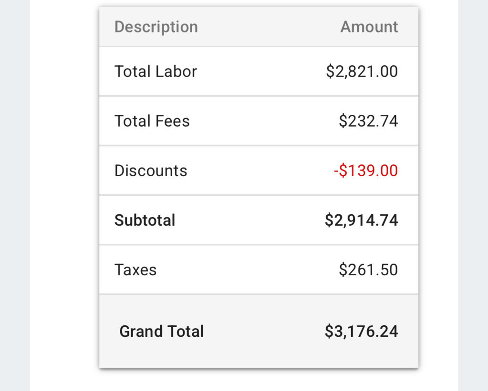Select the Discounts row label
The image size is (488, 391).
point(151,170)
